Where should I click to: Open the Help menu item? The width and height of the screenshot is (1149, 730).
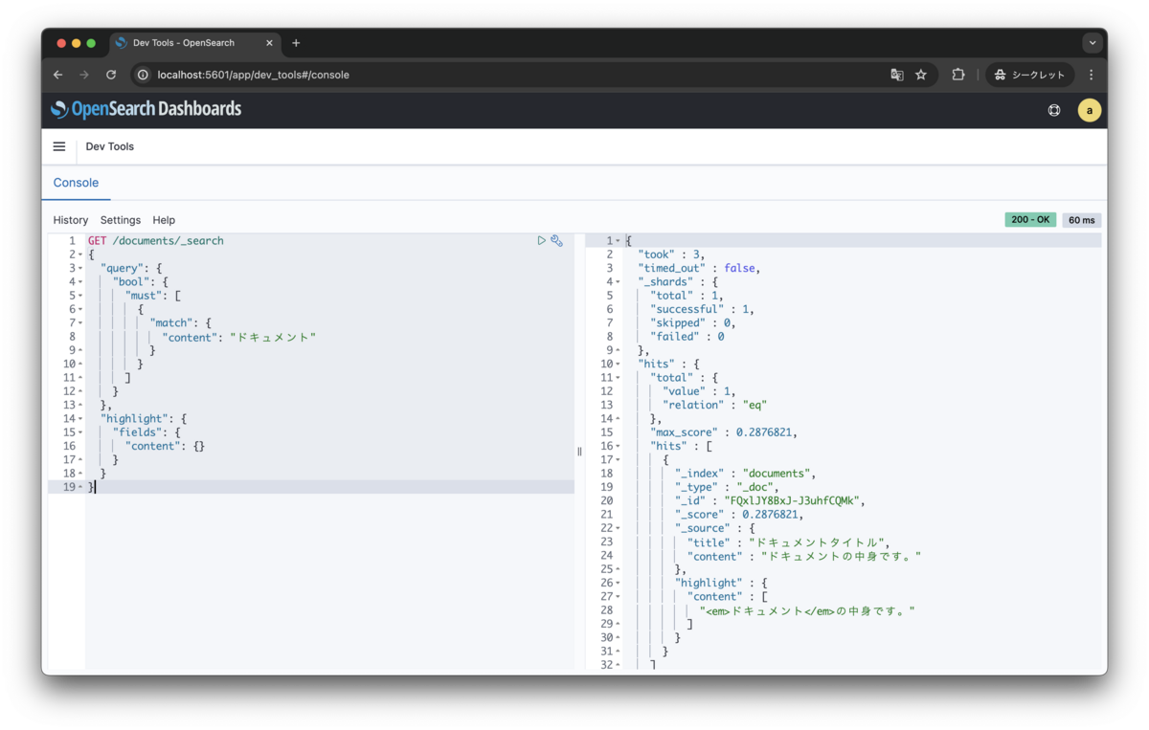click(x=164, y=220)
